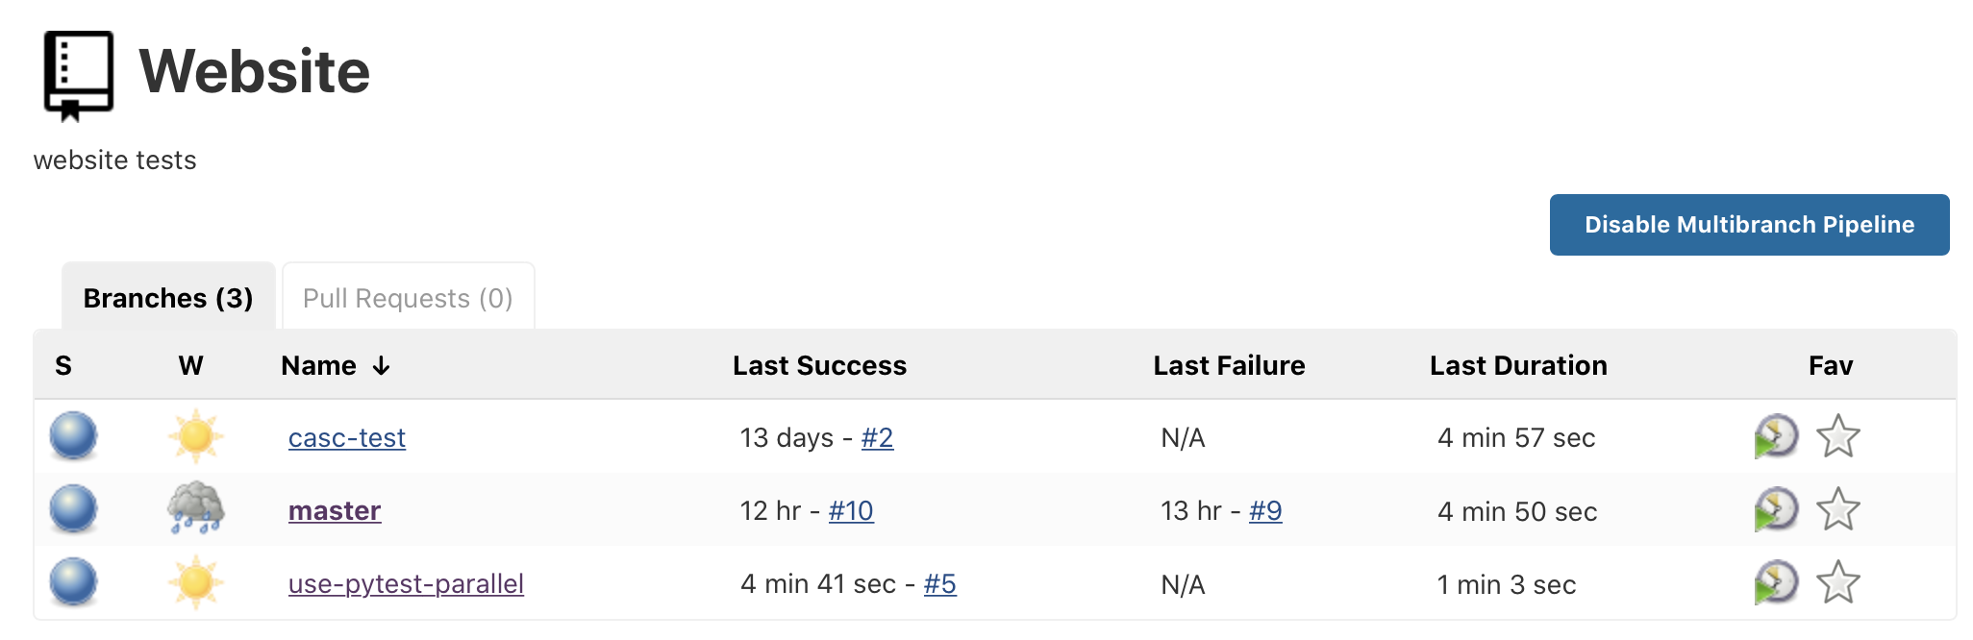The image size is (1973, 640).
Task: Sort by Last Success column header
Action: [819, 365]
